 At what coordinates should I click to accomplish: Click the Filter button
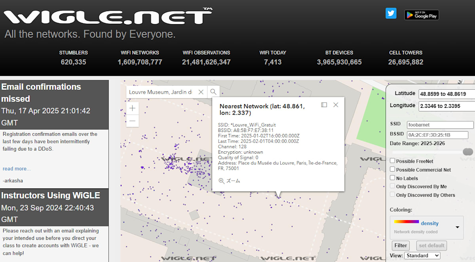tap(401, 245)
